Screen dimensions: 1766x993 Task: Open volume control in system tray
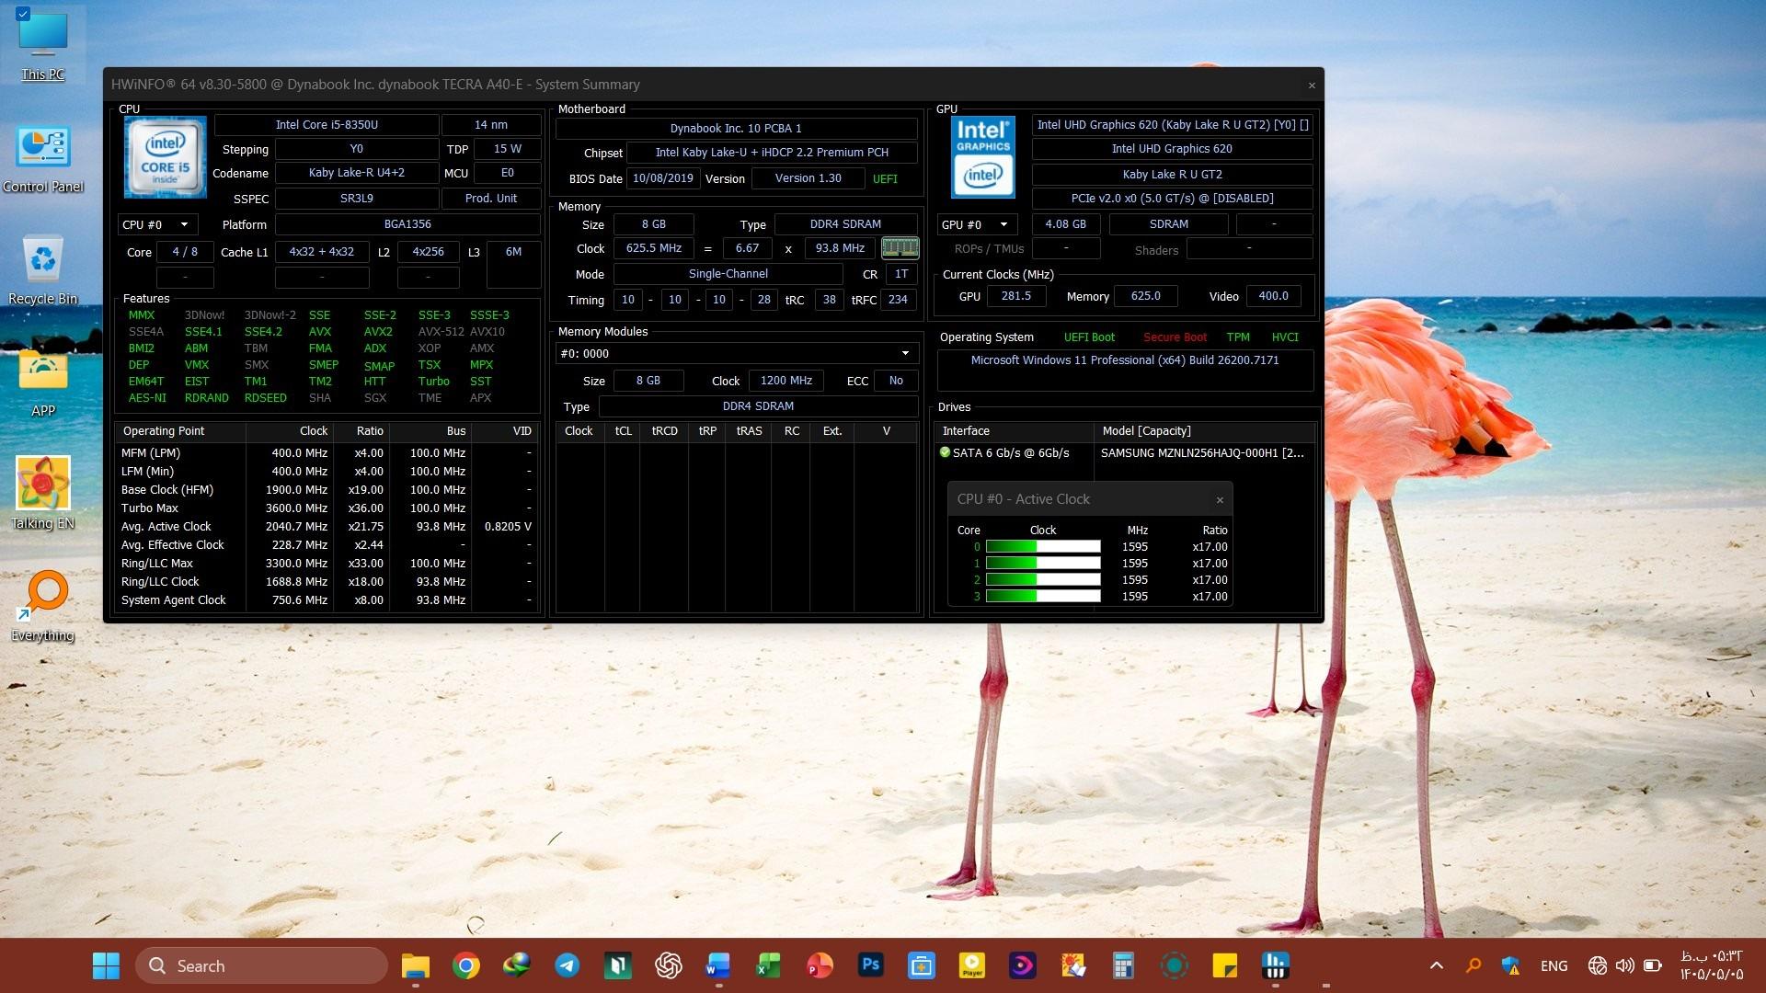point(1625,965)
